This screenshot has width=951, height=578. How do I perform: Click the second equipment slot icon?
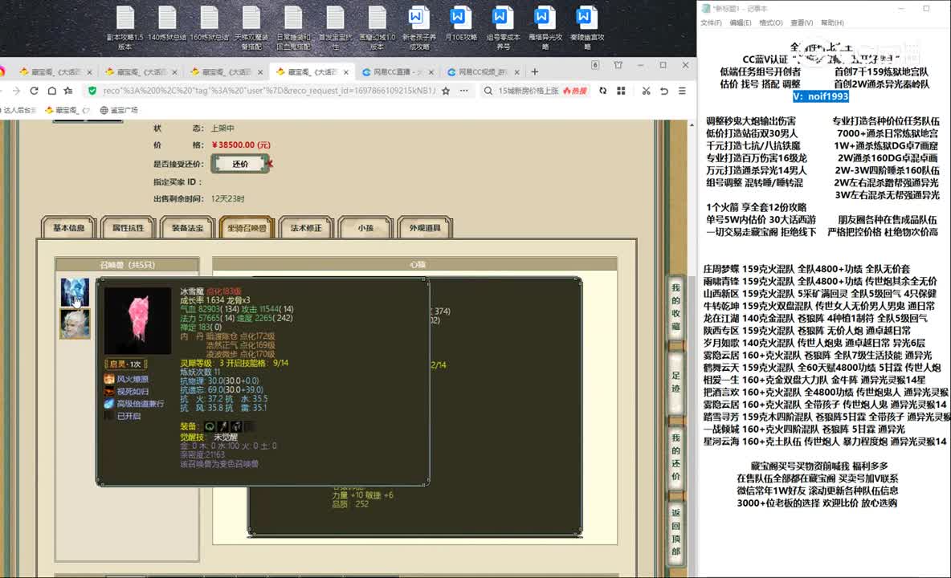tap(223, 426)
